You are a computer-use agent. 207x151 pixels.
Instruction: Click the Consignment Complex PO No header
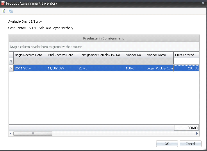click(x=101, y=55)
